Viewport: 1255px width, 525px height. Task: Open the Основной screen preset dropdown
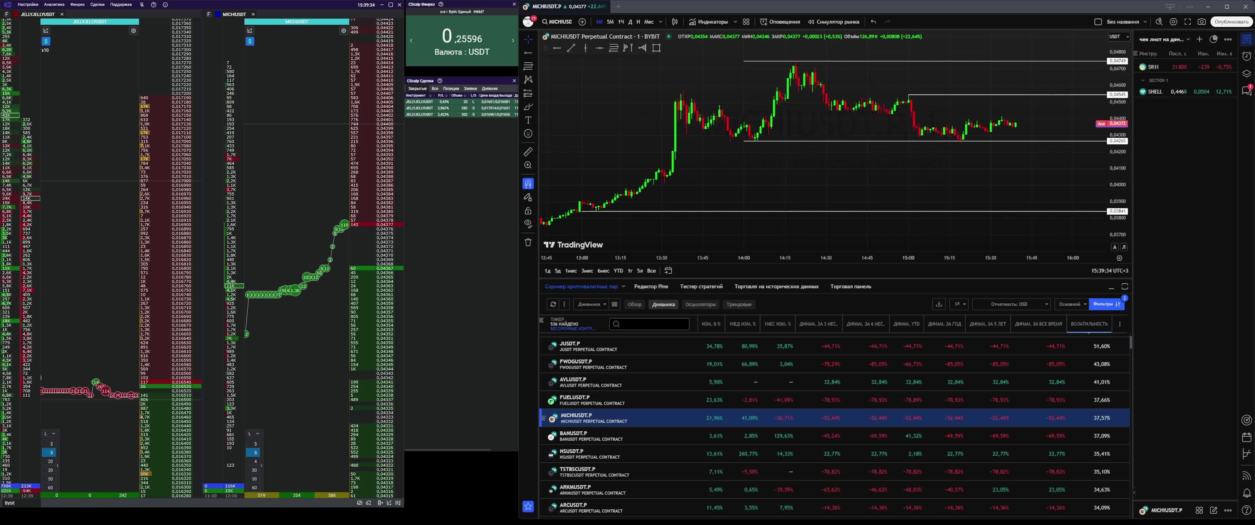1071,304
